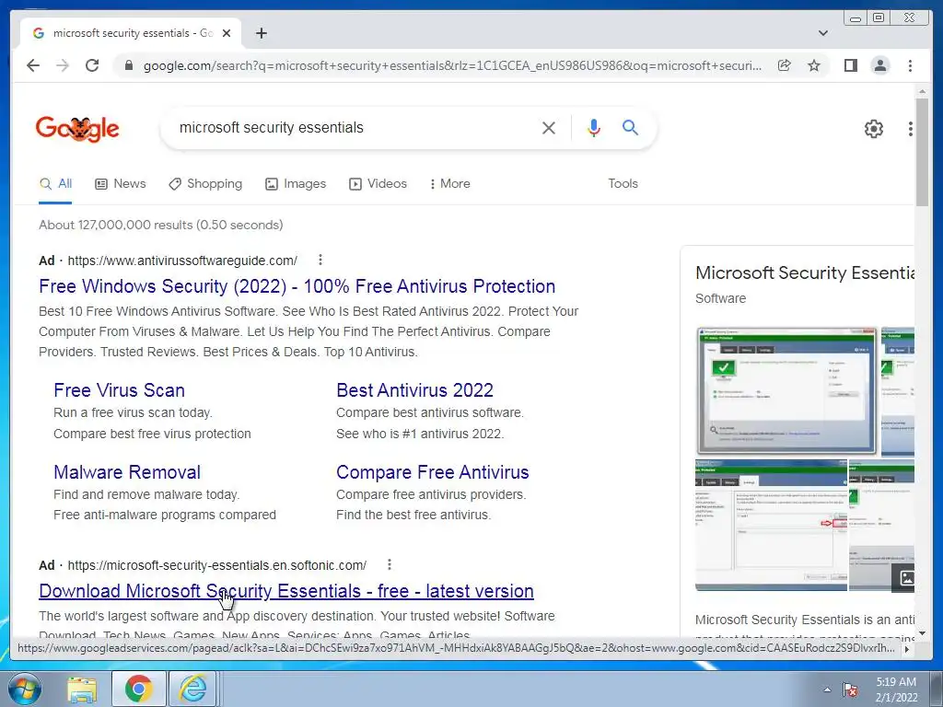
Task: Open options dots for softonic ad
Action: click(390, 564)
